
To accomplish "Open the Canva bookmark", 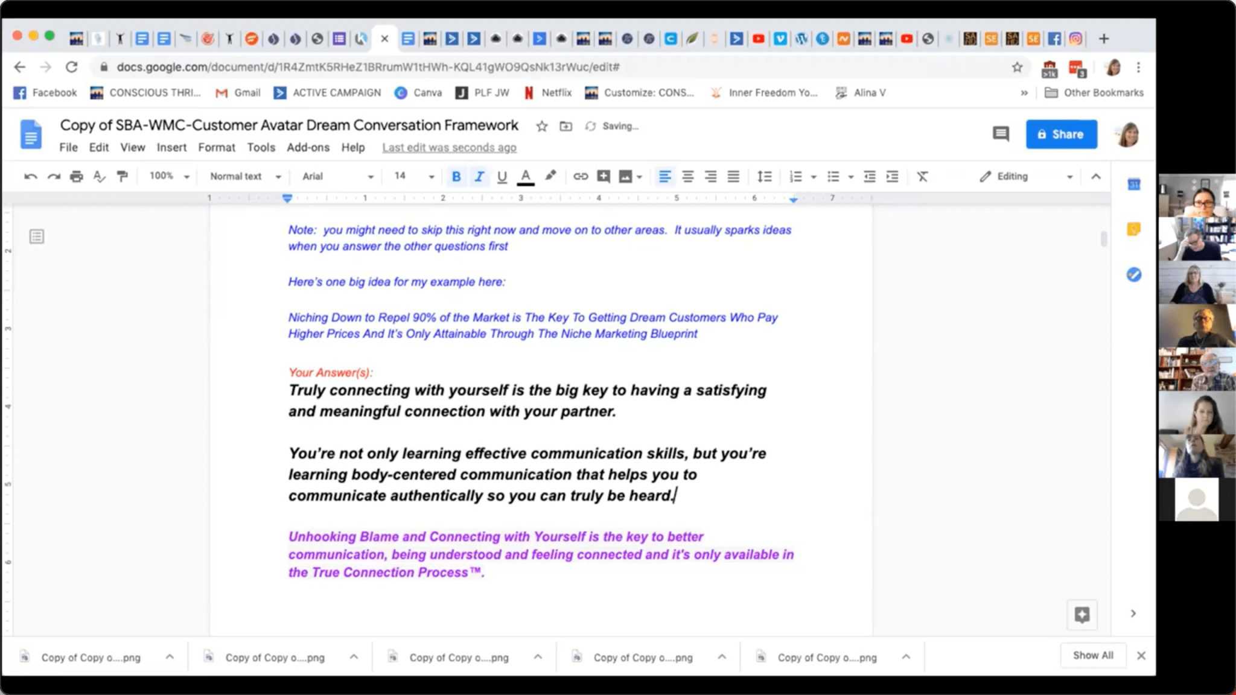I will (x=418, y=93).
